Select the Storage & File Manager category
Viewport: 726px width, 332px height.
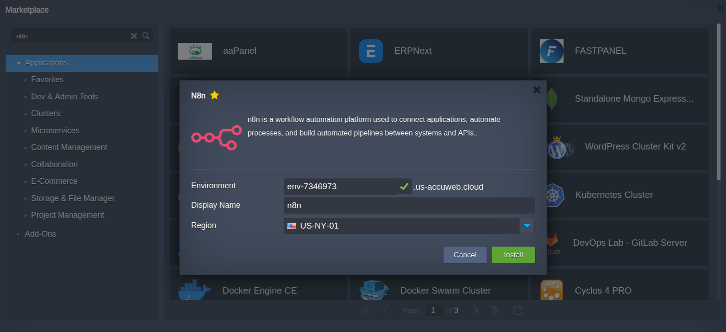tap(72, 198)
